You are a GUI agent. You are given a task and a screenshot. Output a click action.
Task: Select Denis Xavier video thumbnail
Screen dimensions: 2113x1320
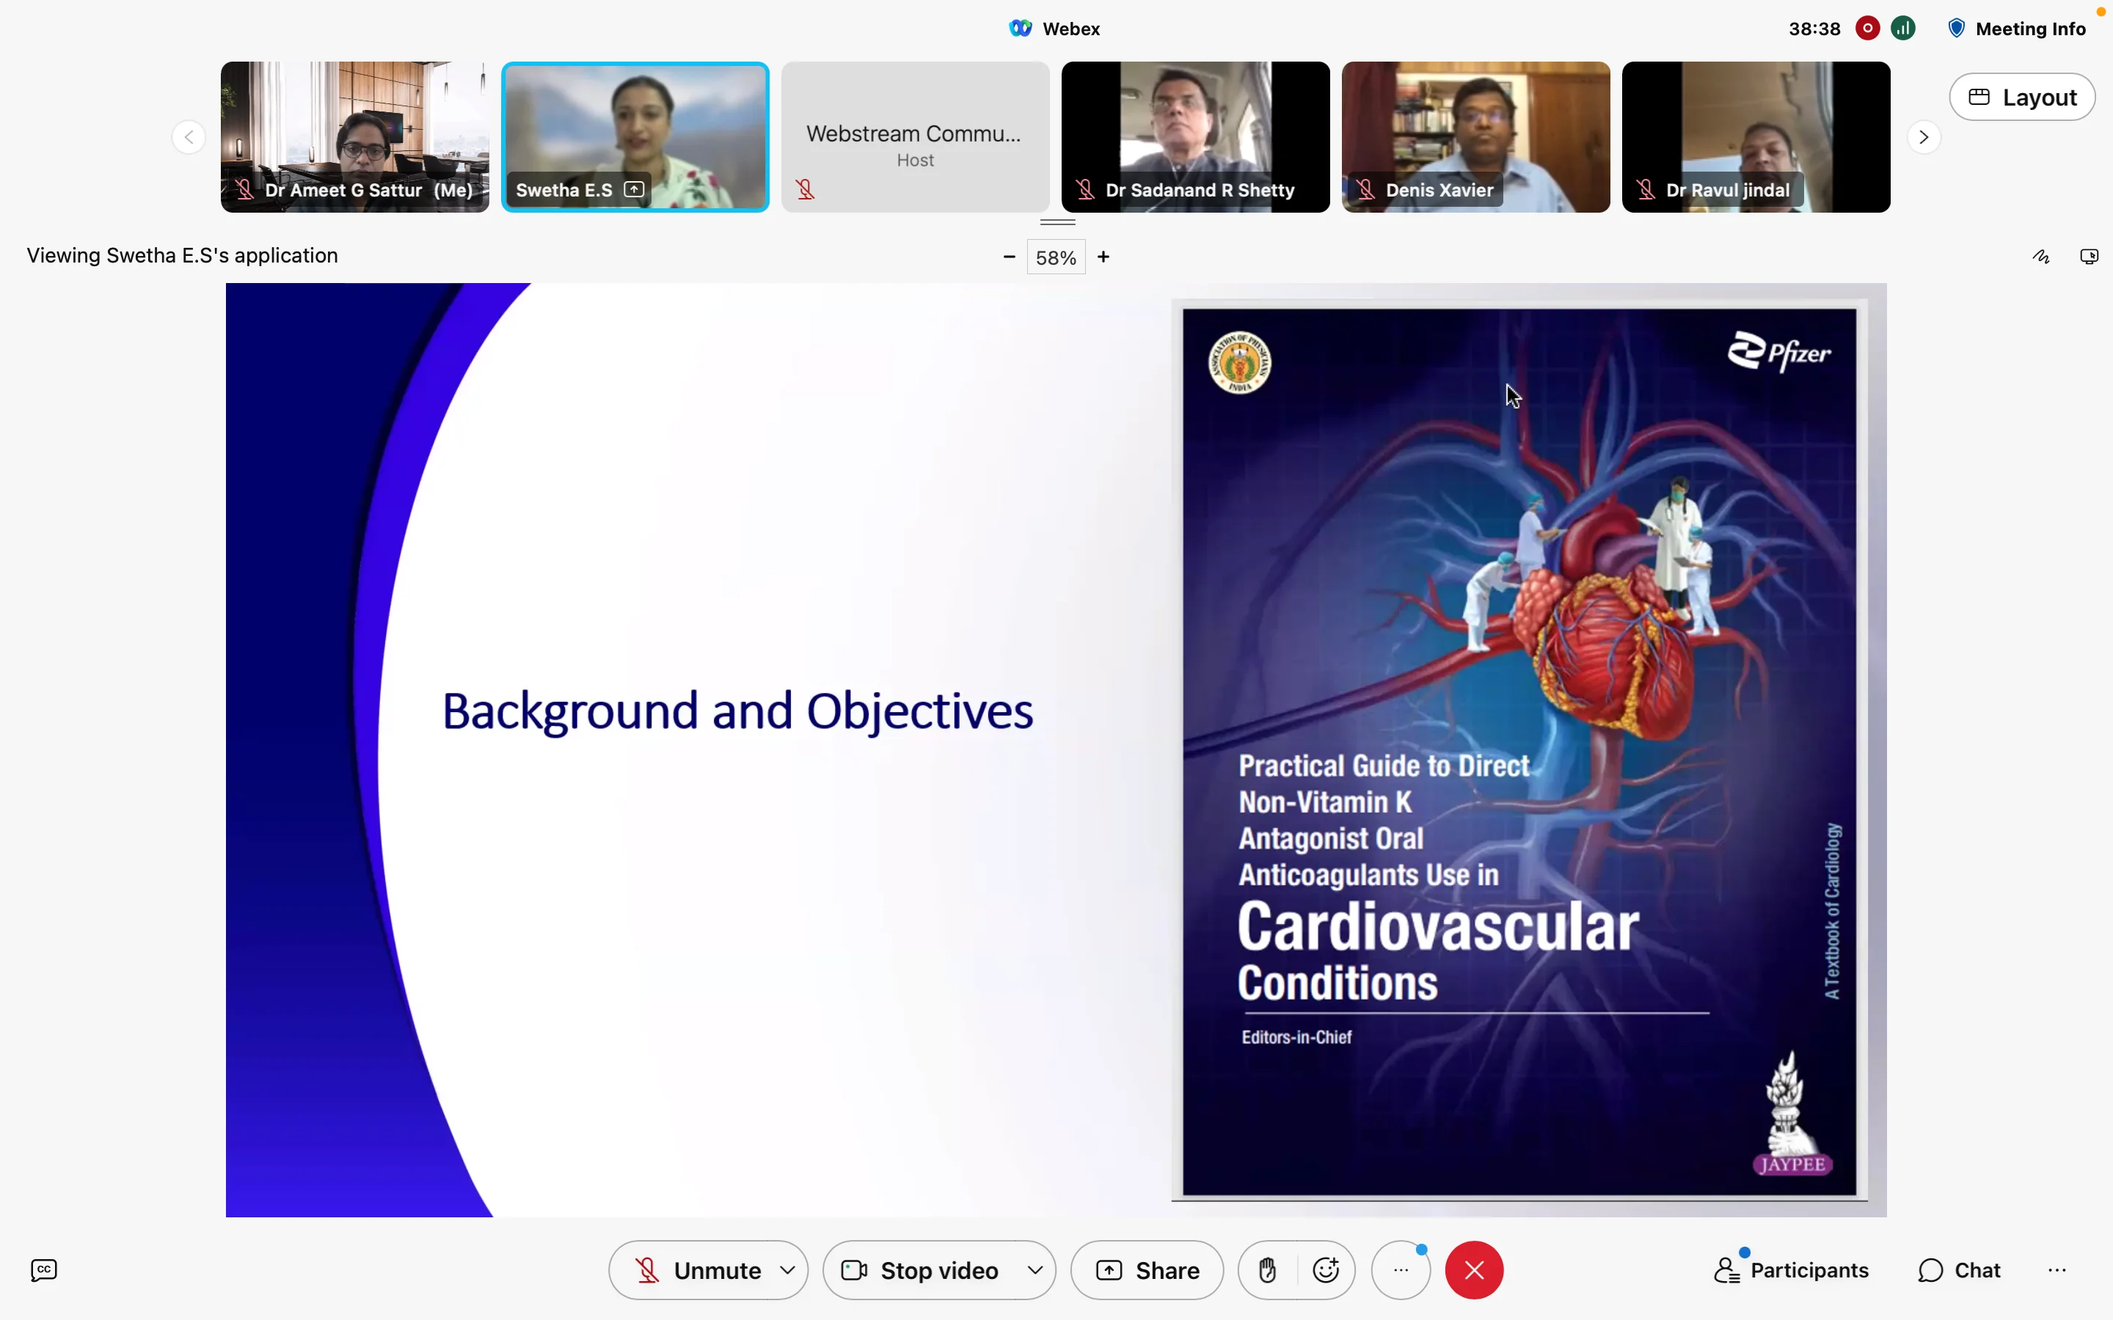[1475, 137]
